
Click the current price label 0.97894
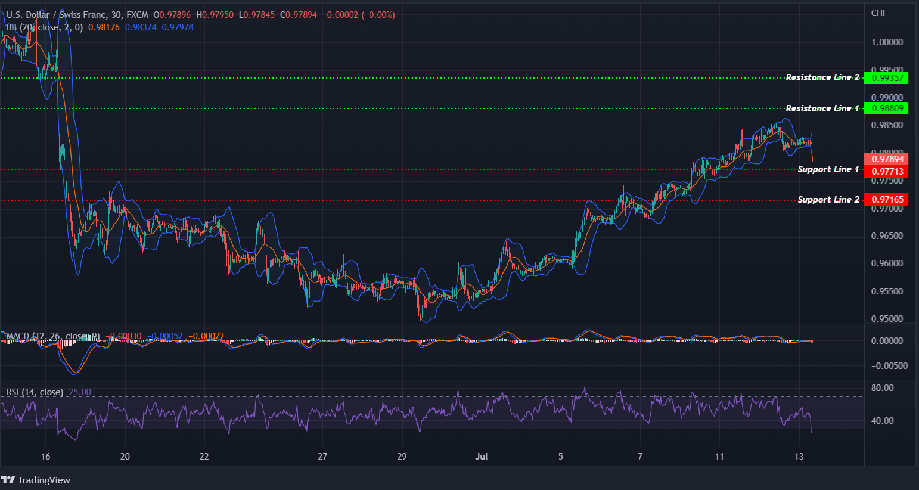tap(886, 159)
